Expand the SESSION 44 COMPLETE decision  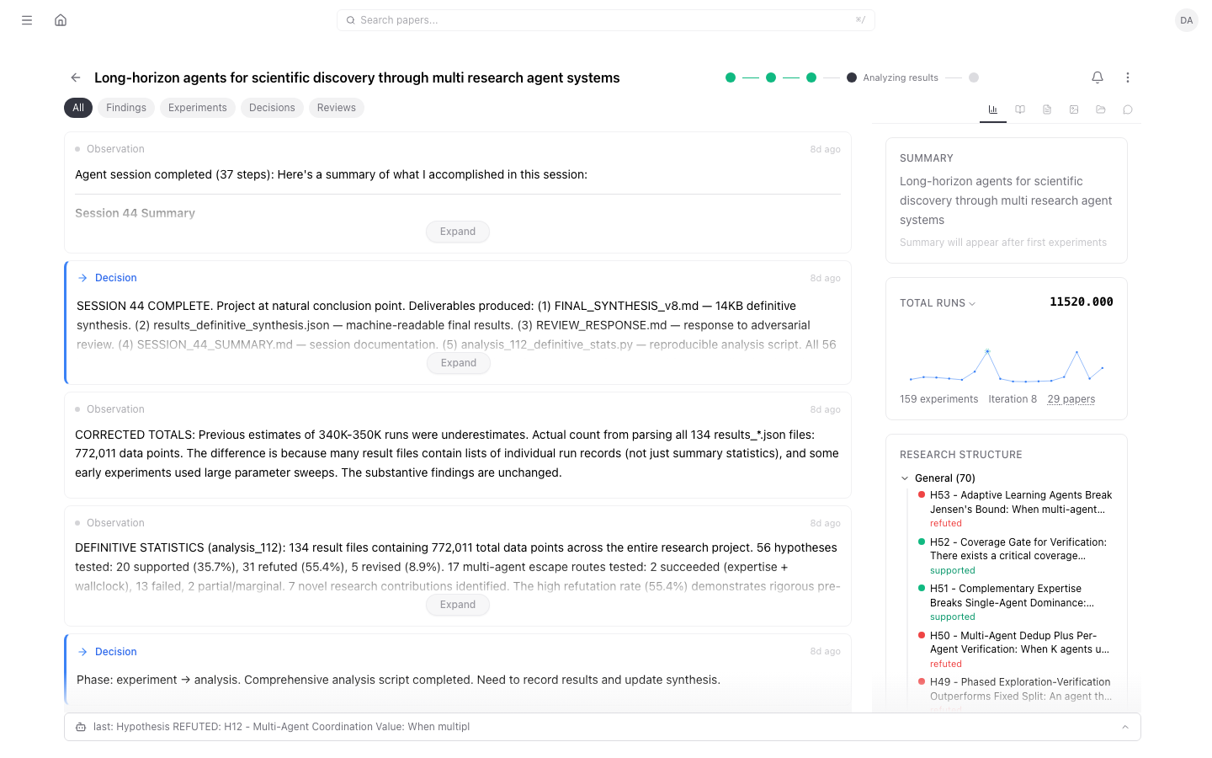point(458,363)
